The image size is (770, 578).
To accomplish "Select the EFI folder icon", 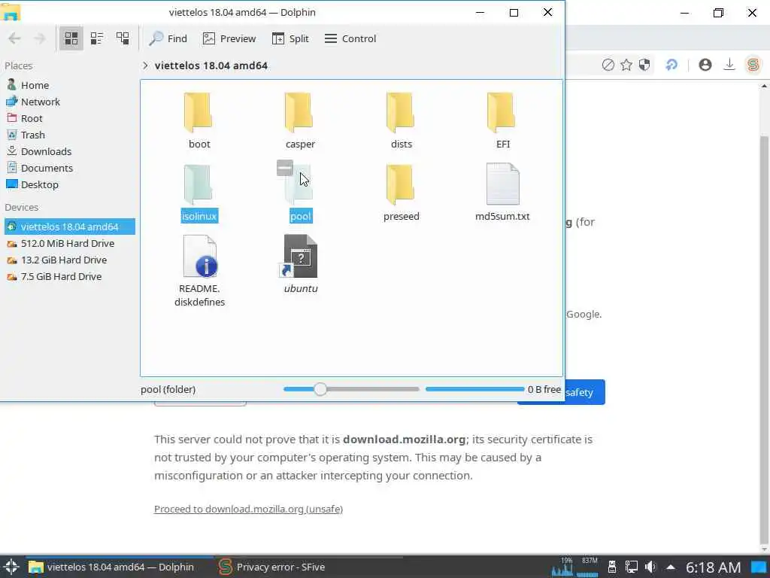I will click(502, 113).
